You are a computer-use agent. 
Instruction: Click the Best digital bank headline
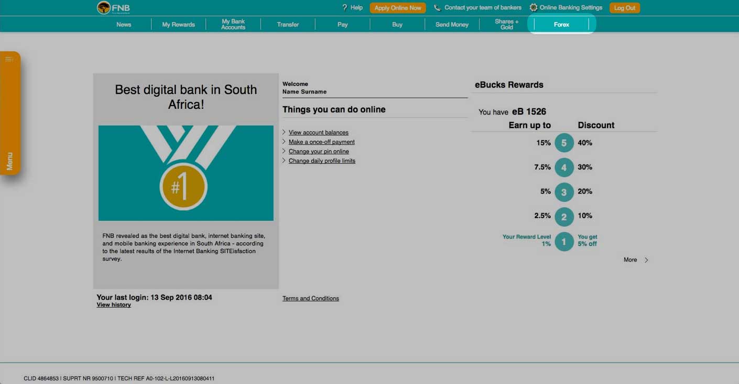186,97
